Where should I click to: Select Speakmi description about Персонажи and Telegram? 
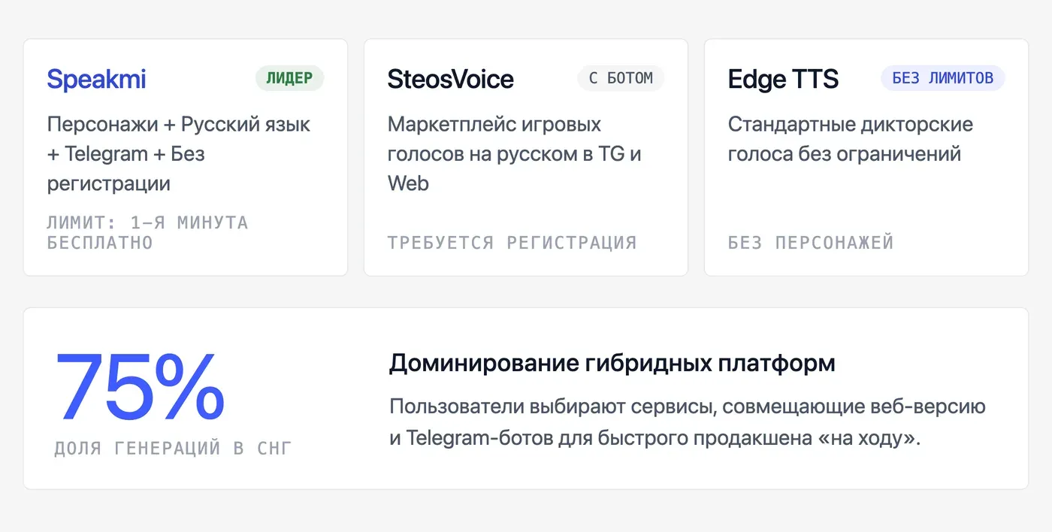pyautogui.click(x=179, y=153)
